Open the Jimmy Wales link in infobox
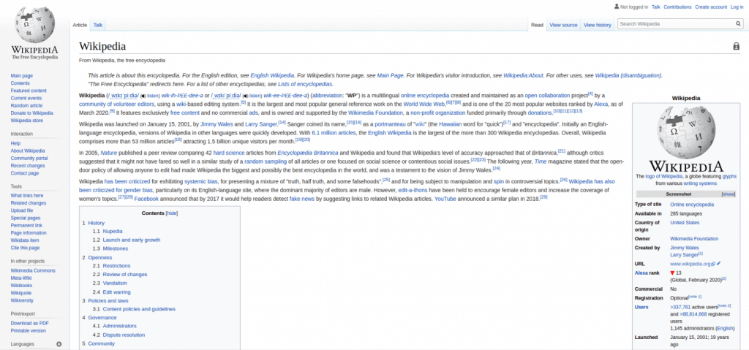The width and height of the screenshot is (749, 350). point(684,248)
